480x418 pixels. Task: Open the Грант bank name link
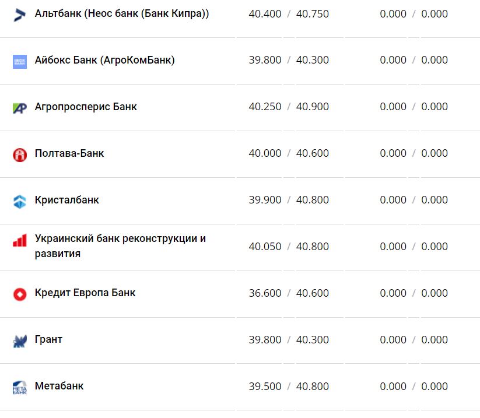coord(48,339)
